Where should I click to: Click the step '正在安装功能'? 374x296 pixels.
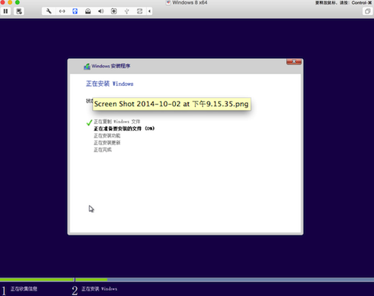(x=107, y=135)
